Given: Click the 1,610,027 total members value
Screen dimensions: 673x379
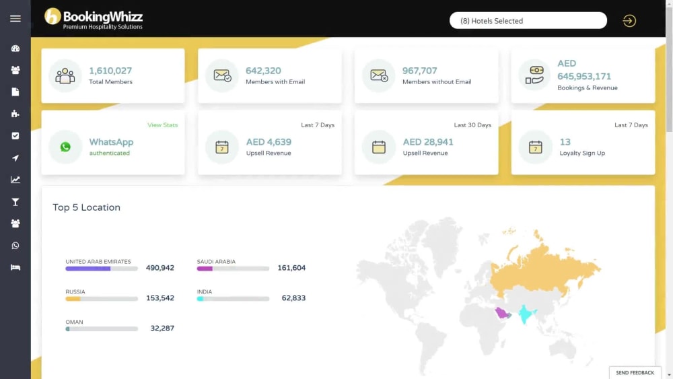Looking at the screenshot, I should pos(110,71).
